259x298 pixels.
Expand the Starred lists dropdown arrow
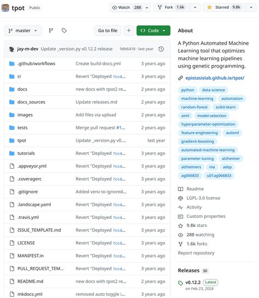(x=251, y=8)
